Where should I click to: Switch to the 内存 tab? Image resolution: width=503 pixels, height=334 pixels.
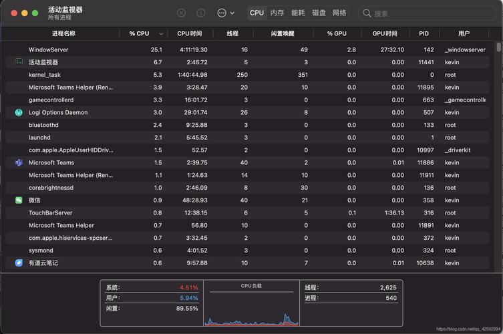[277, 13]
